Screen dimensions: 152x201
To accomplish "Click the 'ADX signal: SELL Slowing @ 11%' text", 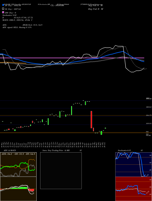I will point(17,27).
